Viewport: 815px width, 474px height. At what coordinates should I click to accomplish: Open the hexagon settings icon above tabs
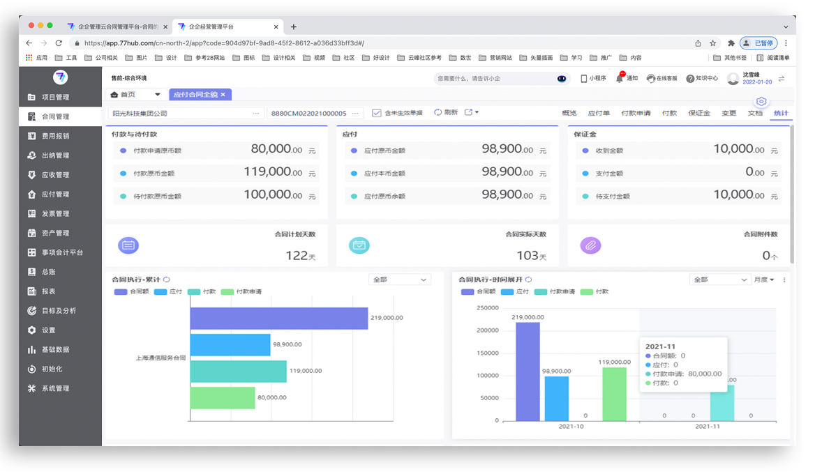tap(761, 101)
